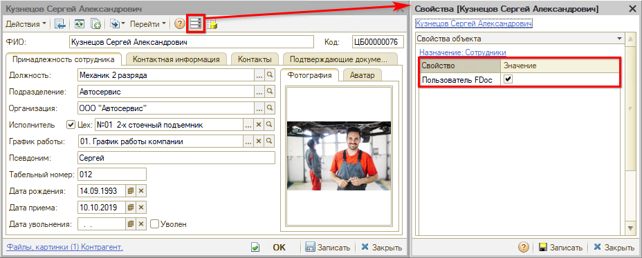
Task: Click Записать in the employee form
Action: (x=329, y=248)
